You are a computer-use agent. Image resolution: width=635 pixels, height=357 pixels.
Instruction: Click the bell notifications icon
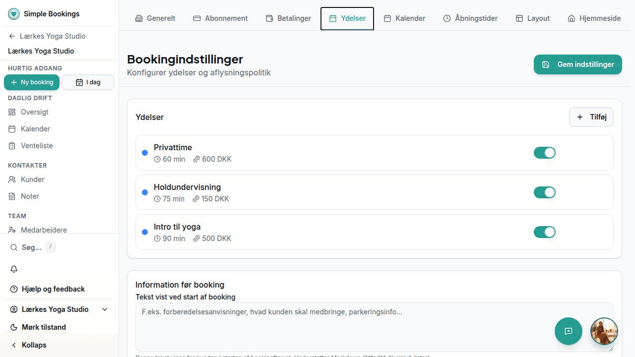coord(14,269)
